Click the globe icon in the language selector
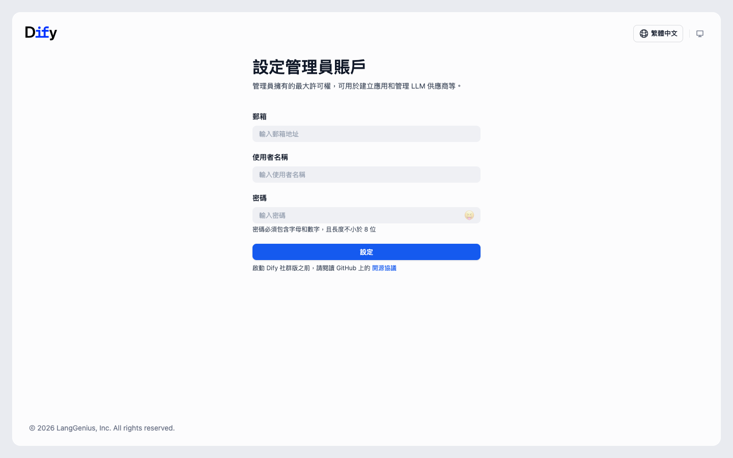This screenshot has height=458, width=733. tap(644, 34)
